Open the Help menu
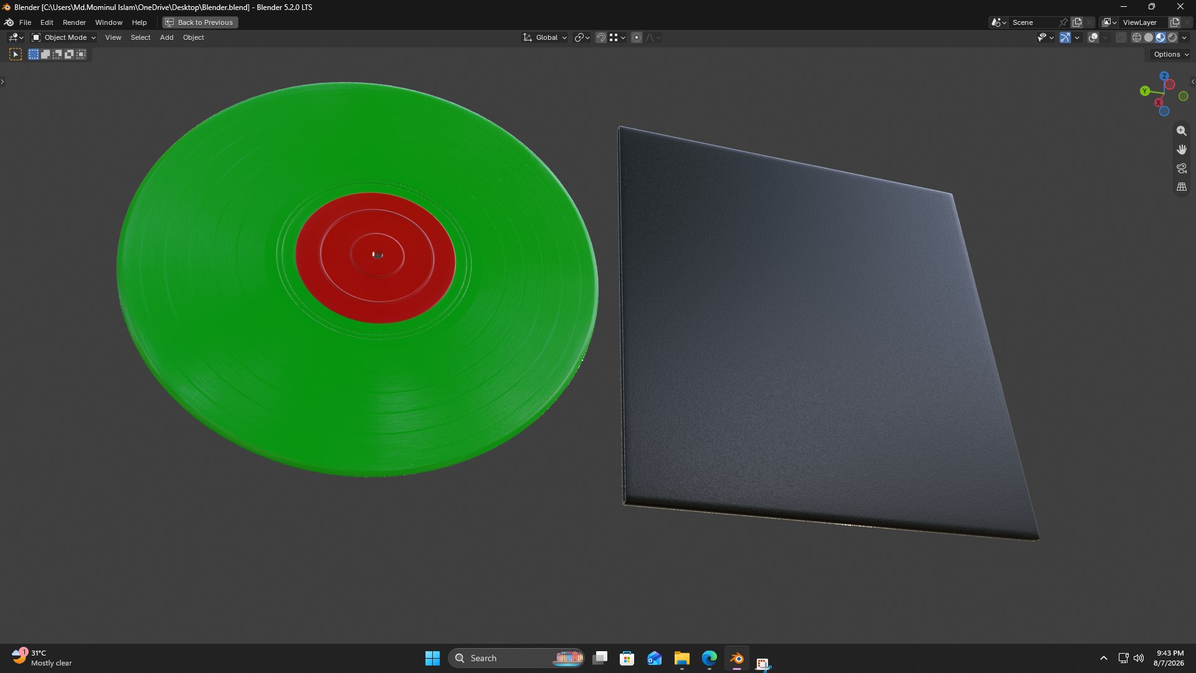The height and width of the screenshot is (673, 1196). point(139,22)
